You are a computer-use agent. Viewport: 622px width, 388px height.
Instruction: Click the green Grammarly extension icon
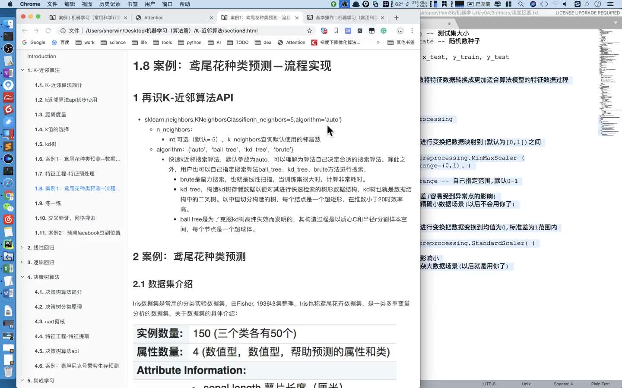[384, 31]
